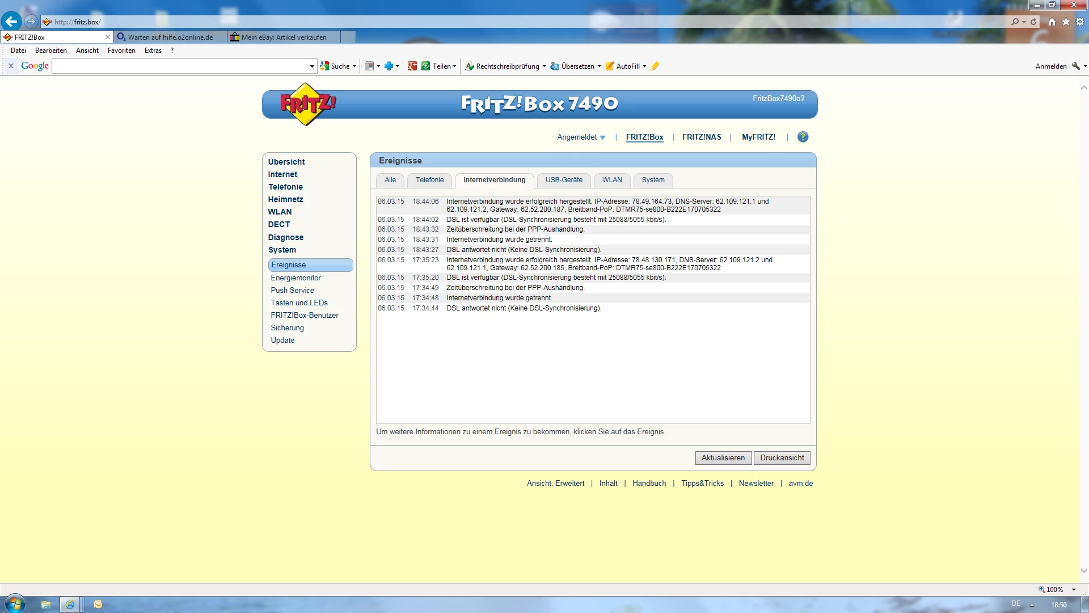
Task: Open the Favoriten menu
Action: (121, 51)
